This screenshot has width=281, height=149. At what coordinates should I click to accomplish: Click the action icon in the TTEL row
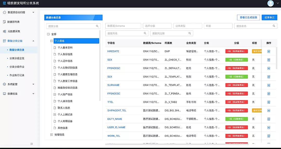click(269, 102)
